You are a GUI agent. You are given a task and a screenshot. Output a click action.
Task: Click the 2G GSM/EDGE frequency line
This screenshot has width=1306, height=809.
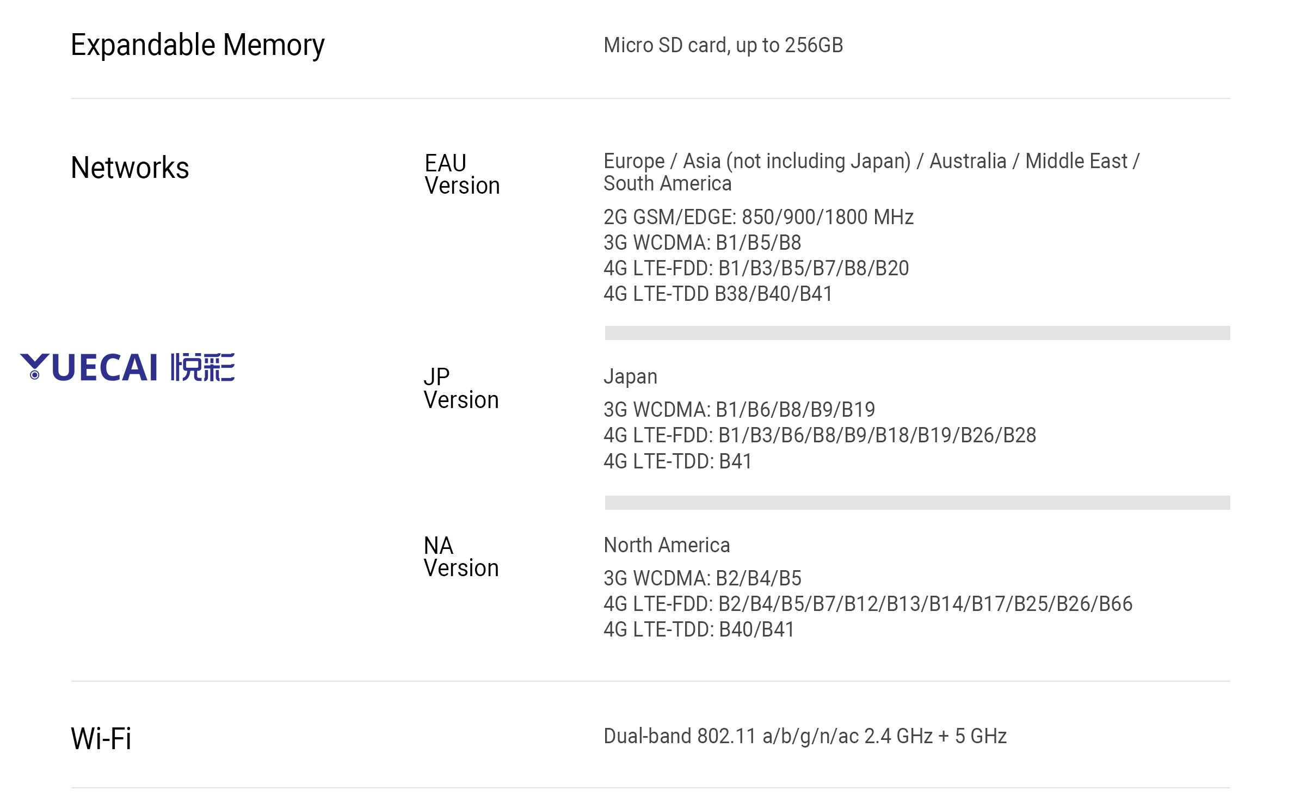(758, 217)
